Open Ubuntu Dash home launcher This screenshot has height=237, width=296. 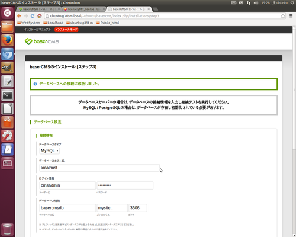point(8,13)
